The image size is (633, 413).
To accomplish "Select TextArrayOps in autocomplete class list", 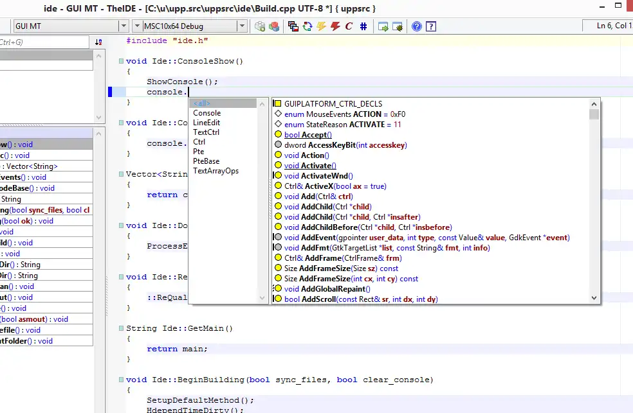I will tap(216, 171).
